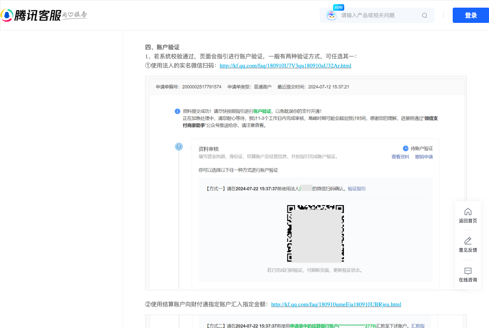This screenshot has height=328, width=489.
Task: Click the 四、账户验证 heading
Action: (x=162, y=47)
